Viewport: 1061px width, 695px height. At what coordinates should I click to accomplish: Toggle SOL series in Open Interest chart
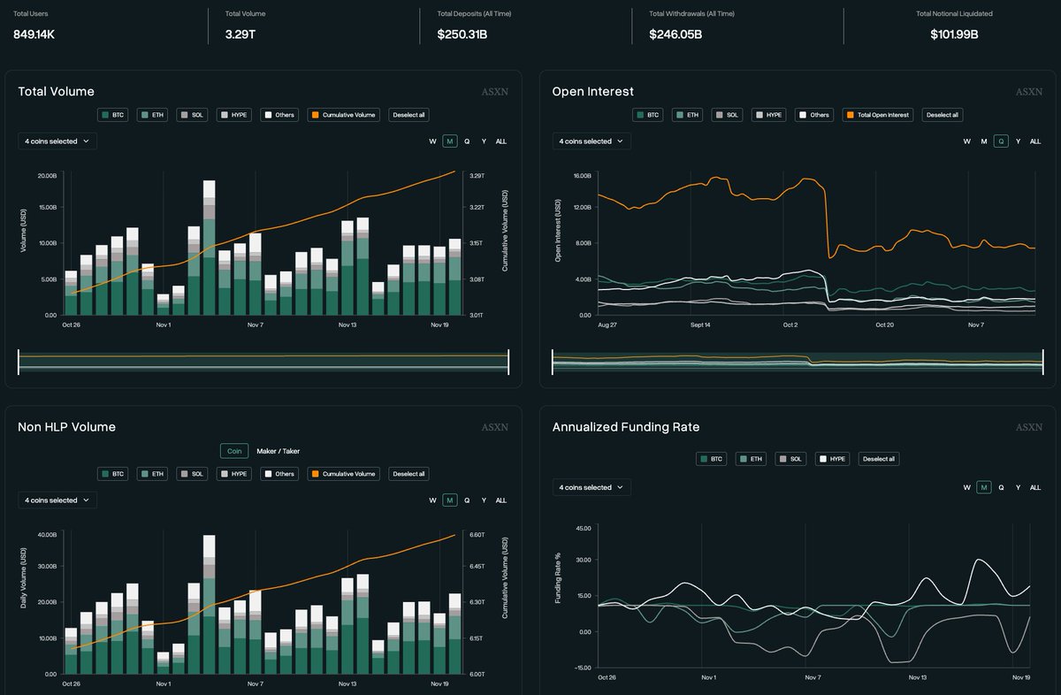pos(728,115)
